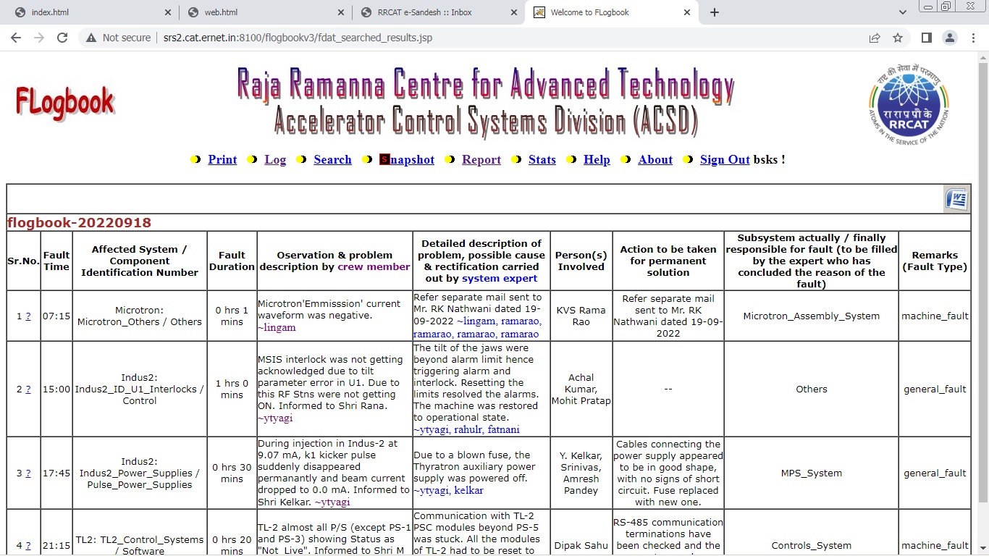Click the Microtron_Assembly_System cell
The width and height of the screenshot is (989, 556).
(x=812, y=316)
